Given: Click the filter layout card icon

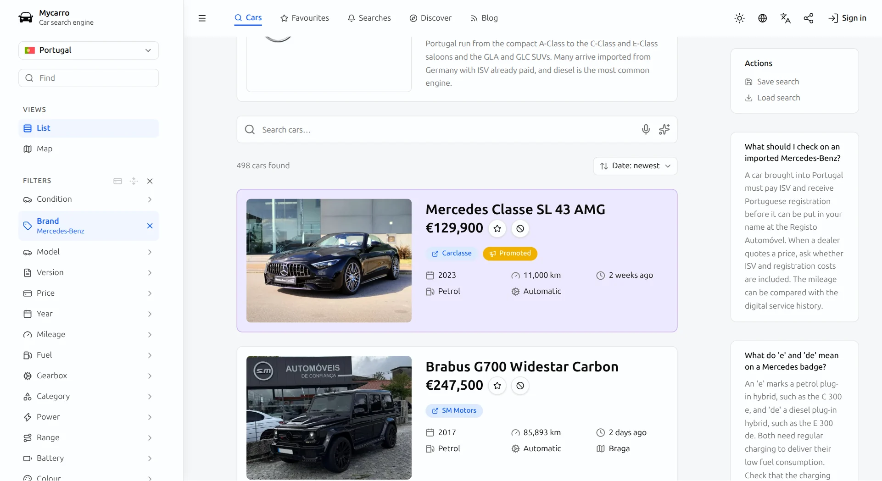Looking at the screenshot, I should 117,181.
